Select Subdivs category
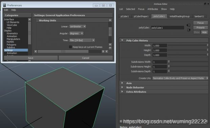Screen dimensions: 210x128 (x=11, y=47)
